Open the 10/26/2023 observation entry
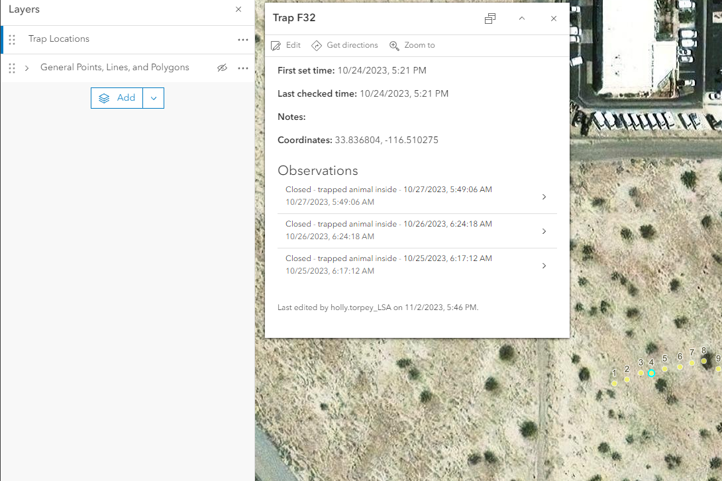 (544, 231)
